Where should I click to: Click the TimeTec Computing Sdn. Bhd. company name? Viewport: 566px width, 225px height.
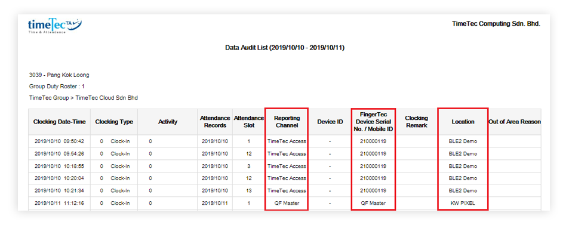496,24
